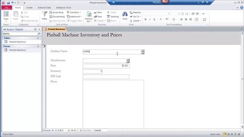Click the text highlight color button
Viewport: 244px width, 137px height.
pyautogui.click(x=167, y=19)
